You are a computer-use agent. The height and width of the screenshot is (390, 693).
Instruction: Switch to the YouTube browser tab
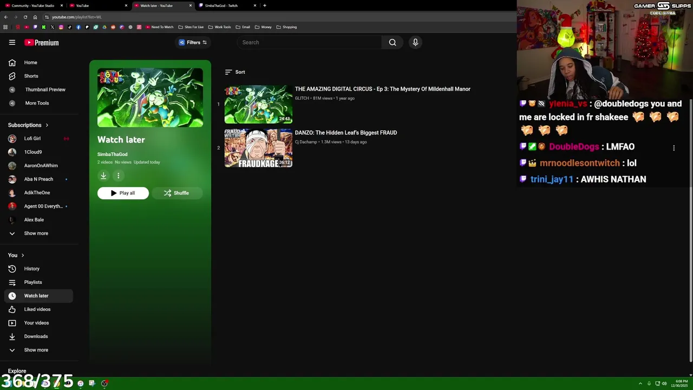click(x=97, y=5)
